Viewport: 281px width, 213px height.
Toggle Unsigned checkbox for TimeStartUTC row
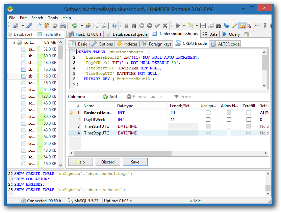208,126
